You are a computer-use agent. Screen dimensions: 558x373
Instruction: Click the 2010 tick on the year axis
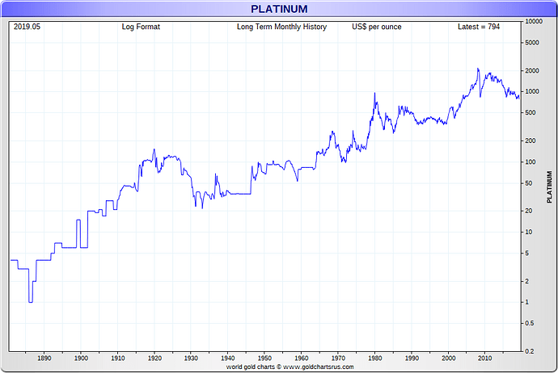point(484,357)
